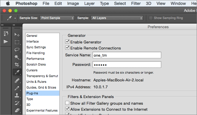Select the Eraser tool
Image resolution: width=197 pixels, height=115 pixels.
pos(17,110)
